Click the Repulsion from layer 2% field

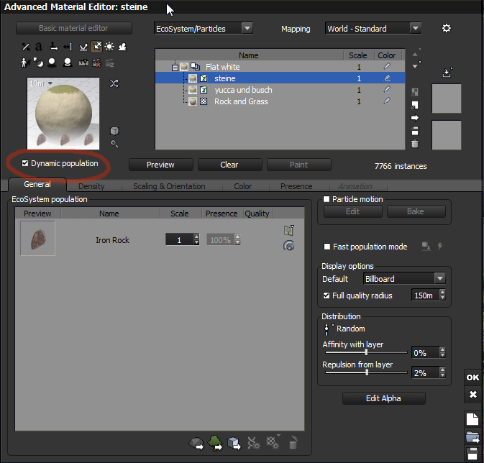[425, 373]
